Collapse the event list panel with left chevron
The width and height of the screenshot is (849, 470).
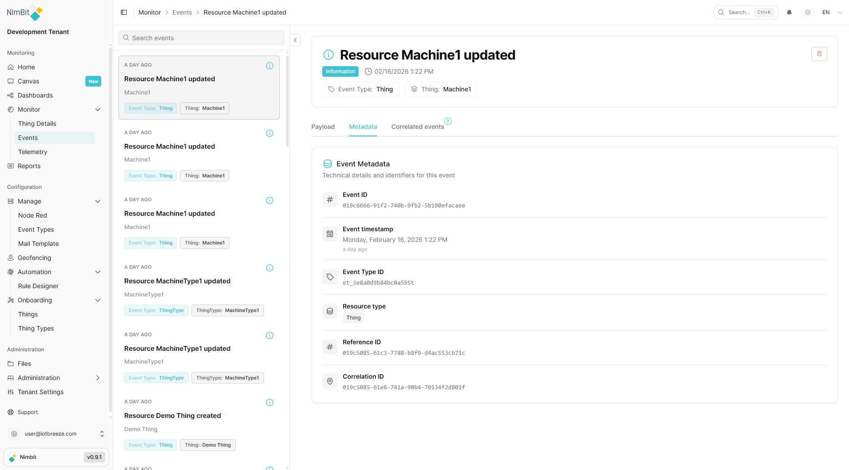pos(295,40)
